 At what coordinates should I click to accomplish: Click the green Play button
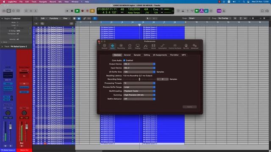[x=77, y=11]
